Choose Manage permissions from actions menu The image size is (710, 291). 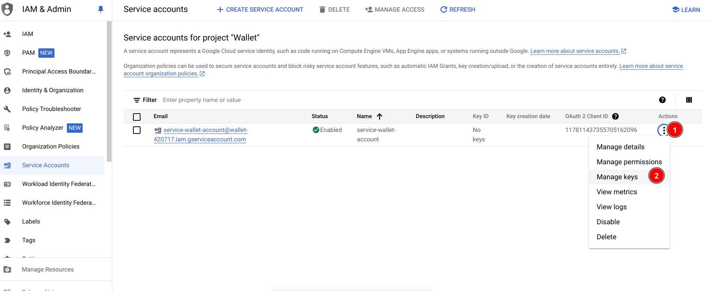[x=629, y=162]
